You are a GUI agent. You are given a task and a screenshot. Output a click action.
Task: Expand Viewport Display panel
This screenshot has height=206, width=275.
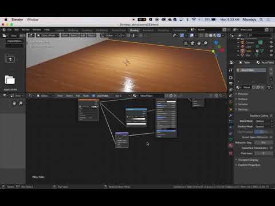tap(248, 160)
